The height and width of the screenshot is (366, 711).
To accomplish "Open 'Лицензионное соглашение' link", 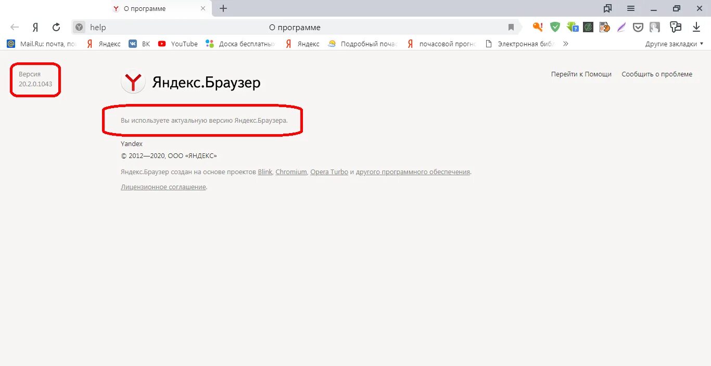I will click(x=163, y=187).
